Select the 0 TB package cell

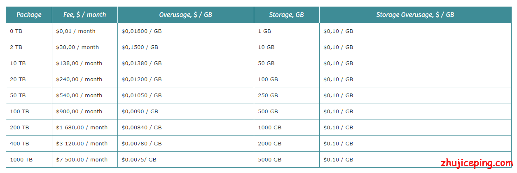(x=29, y=31)
